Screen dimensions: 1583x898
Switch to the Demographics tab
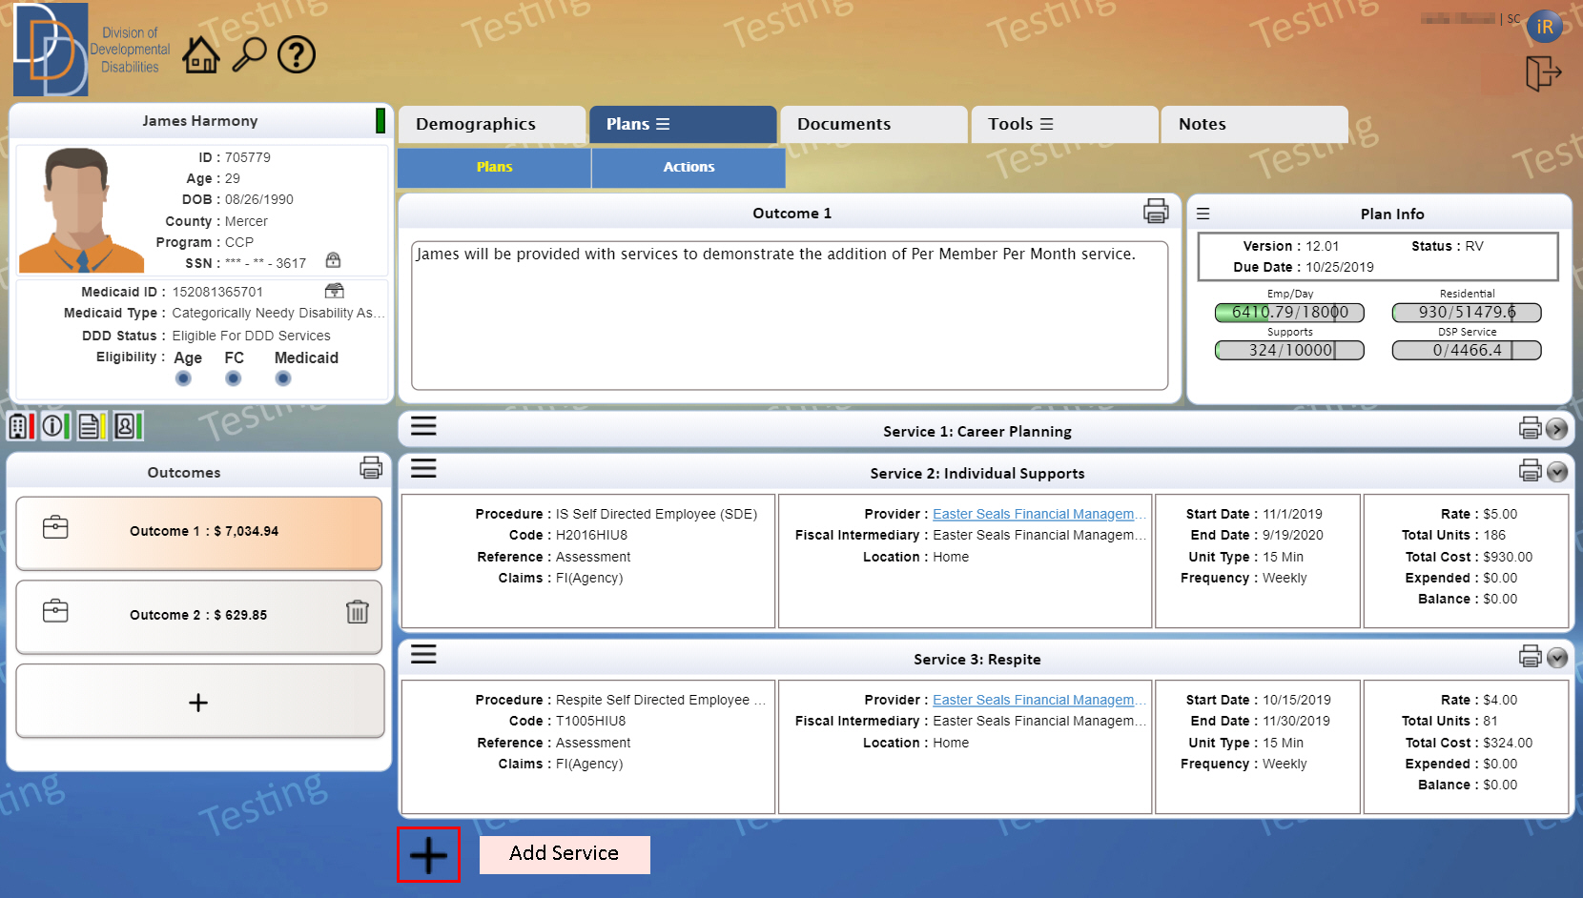(491, 124)
